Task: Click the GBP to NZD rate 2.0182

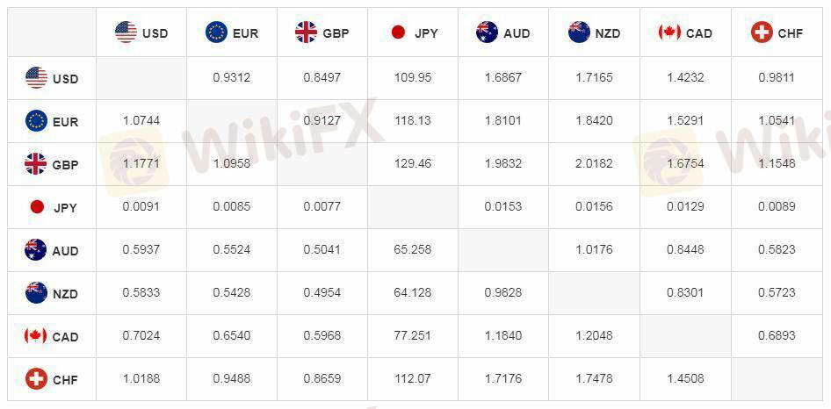Action: point(594,163)
